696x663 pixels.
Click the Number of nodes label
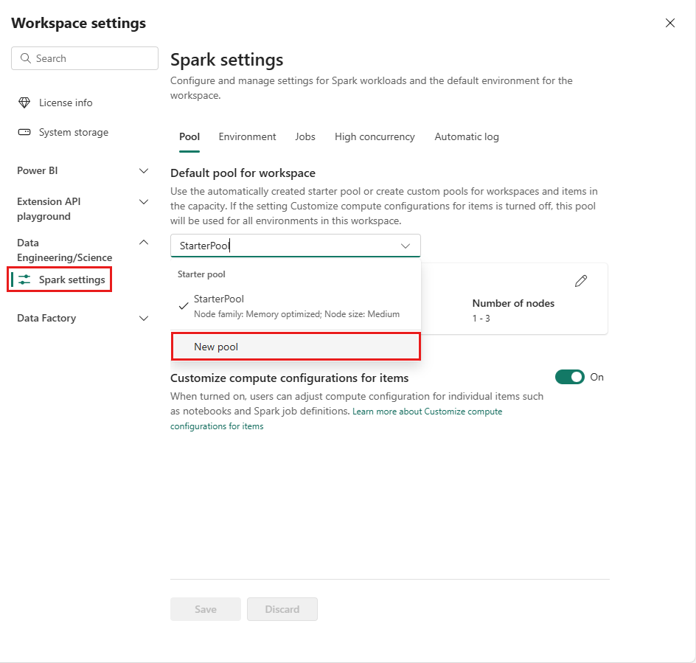513,303
